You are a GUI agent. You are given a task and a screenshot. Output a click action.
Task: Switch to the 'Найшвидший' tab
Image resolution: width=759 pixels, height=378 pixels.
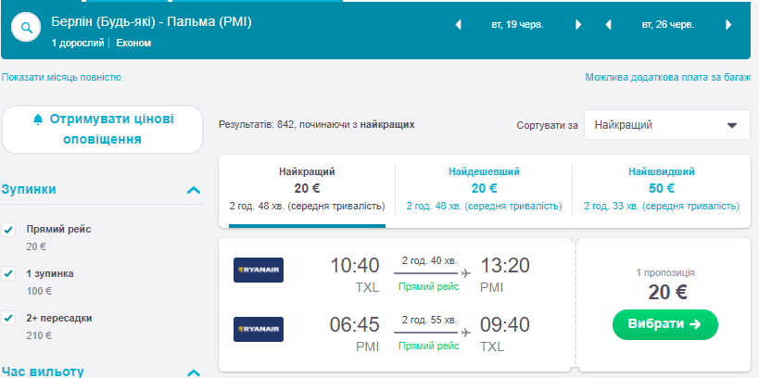click(x=662, y=188)
